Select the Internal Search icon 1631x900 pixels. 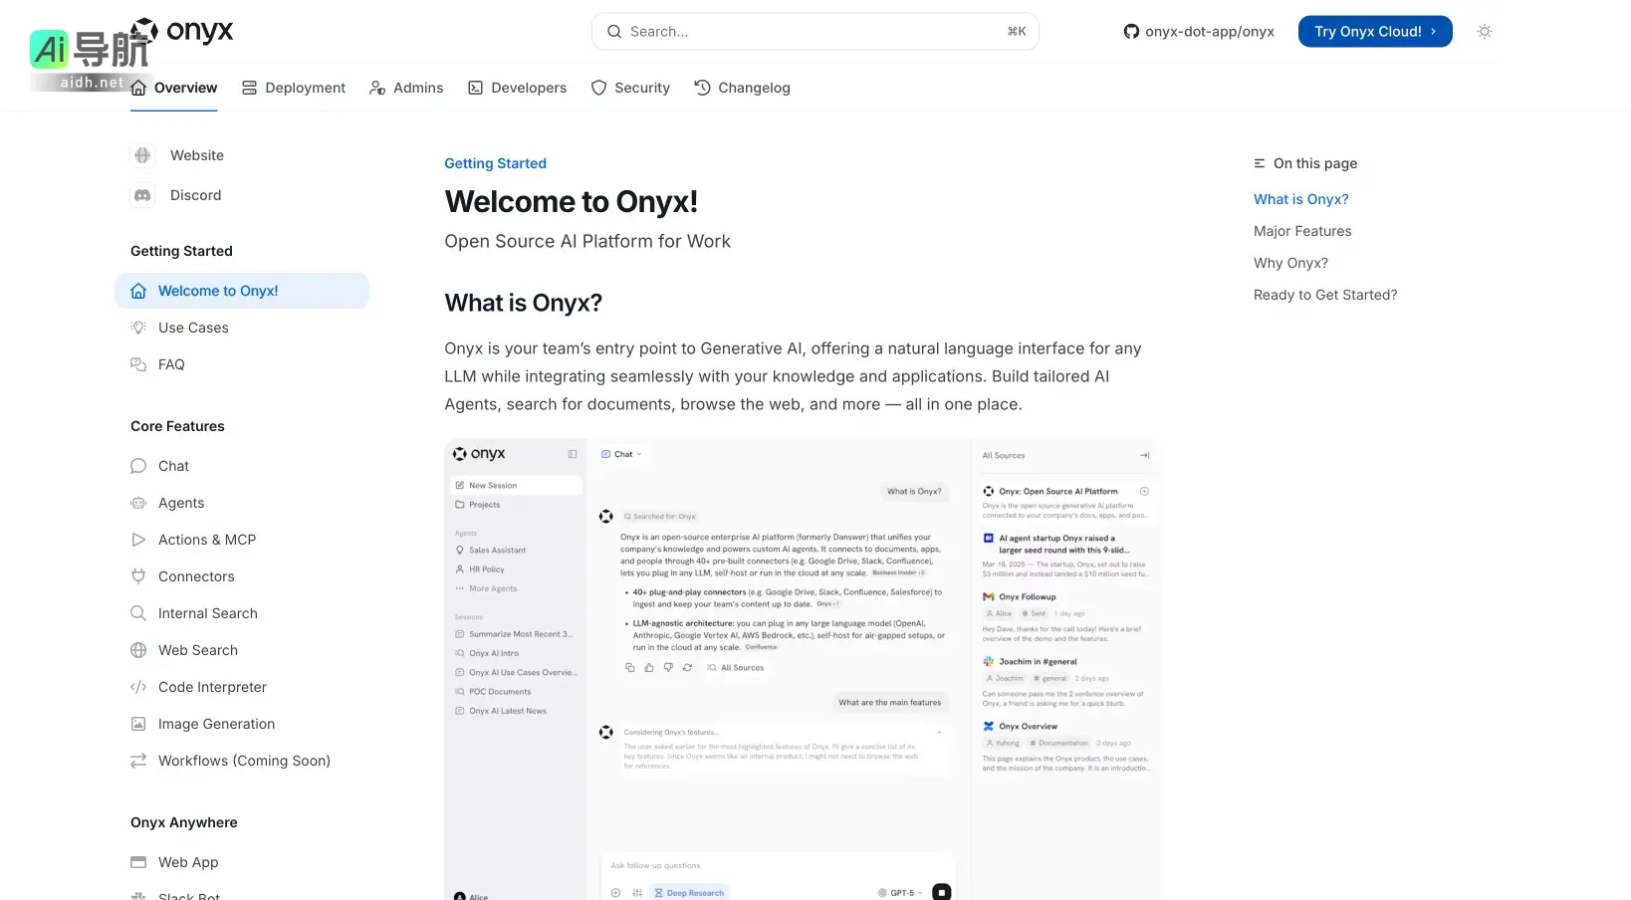click(x=137, y=613)
